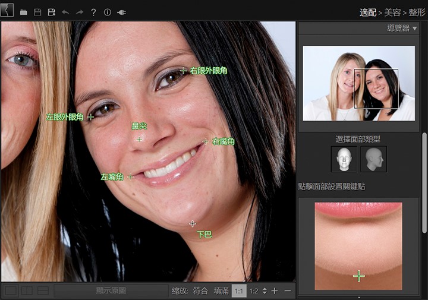This screenshot has width=428, height=300.
Task: Click the plug-in connector icon
Action: tap(122, 12)
